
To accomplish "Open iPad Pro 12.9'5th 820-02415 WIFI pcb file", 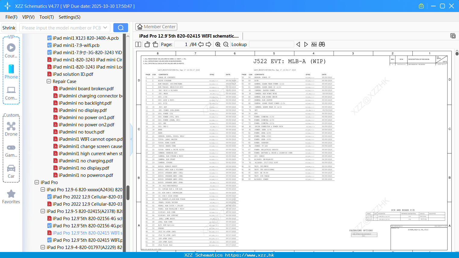I will 85,240.
